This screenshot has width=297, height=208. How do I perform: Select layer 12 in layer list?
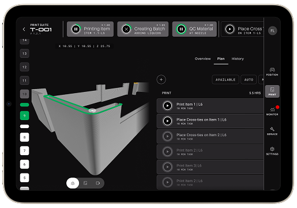24,67
